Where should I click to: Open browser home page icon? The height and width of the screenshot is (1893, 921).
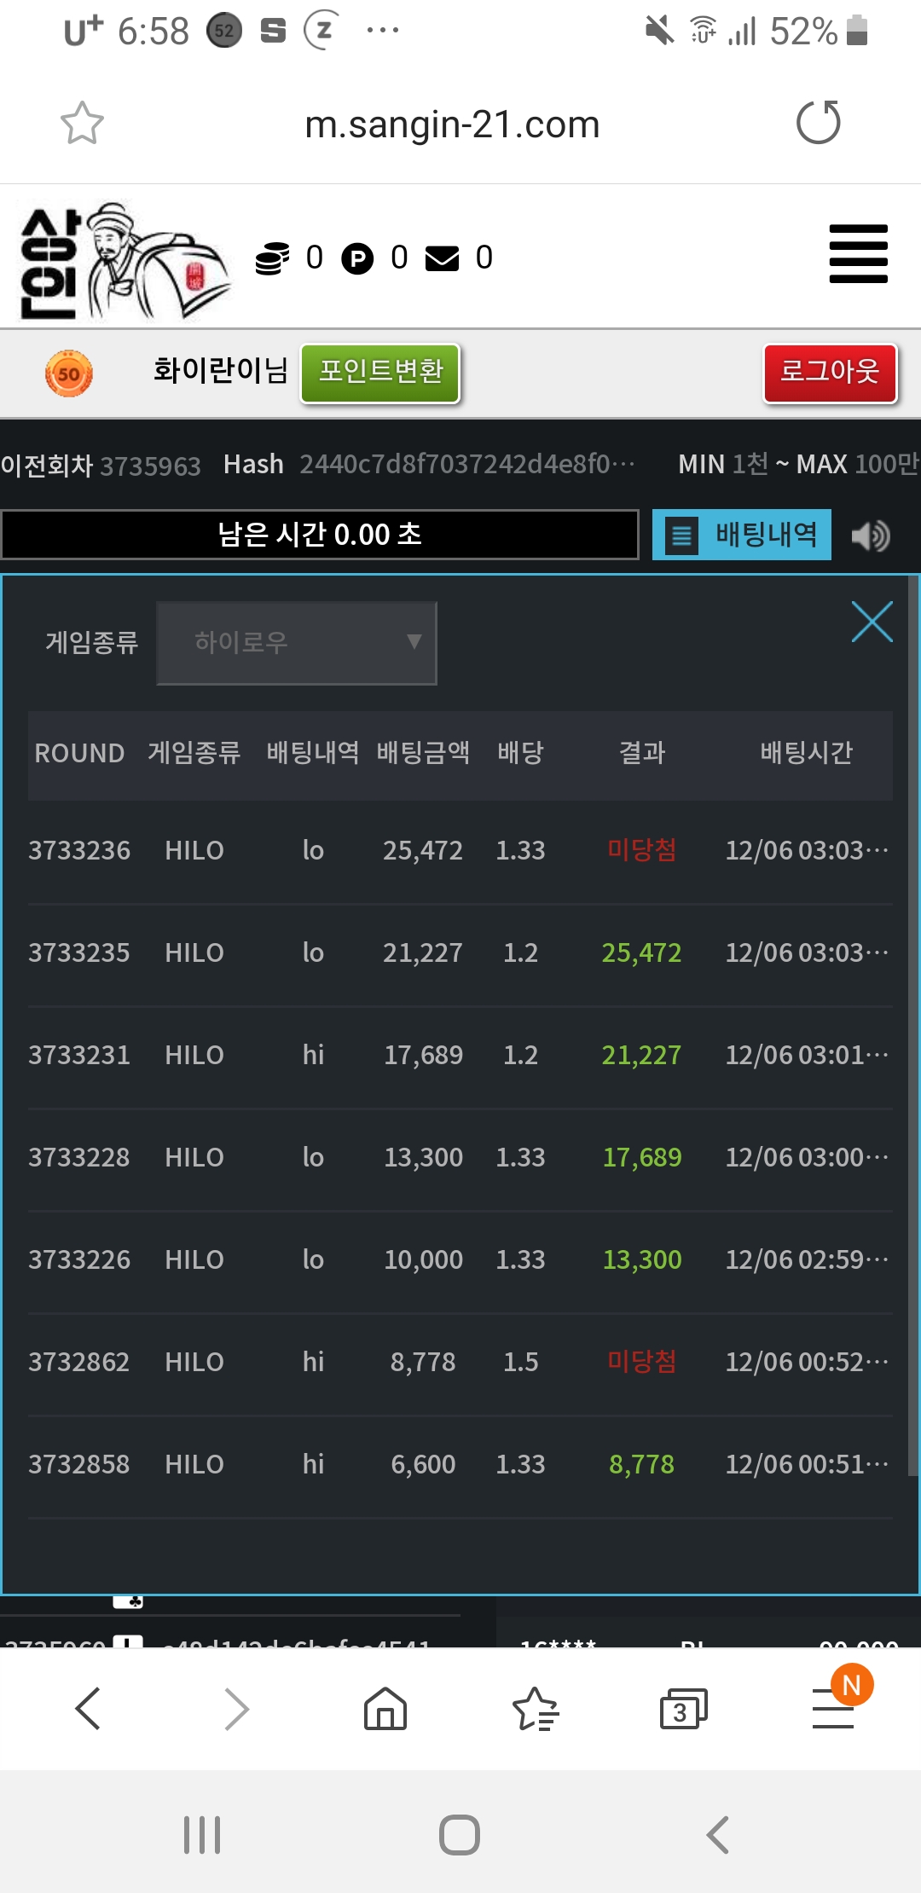[385, 1709]
